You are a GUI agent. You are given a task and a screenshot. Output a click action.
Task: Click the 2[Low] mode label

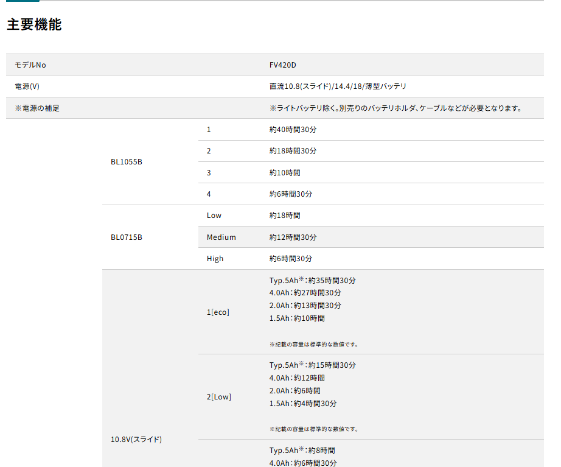219,397
